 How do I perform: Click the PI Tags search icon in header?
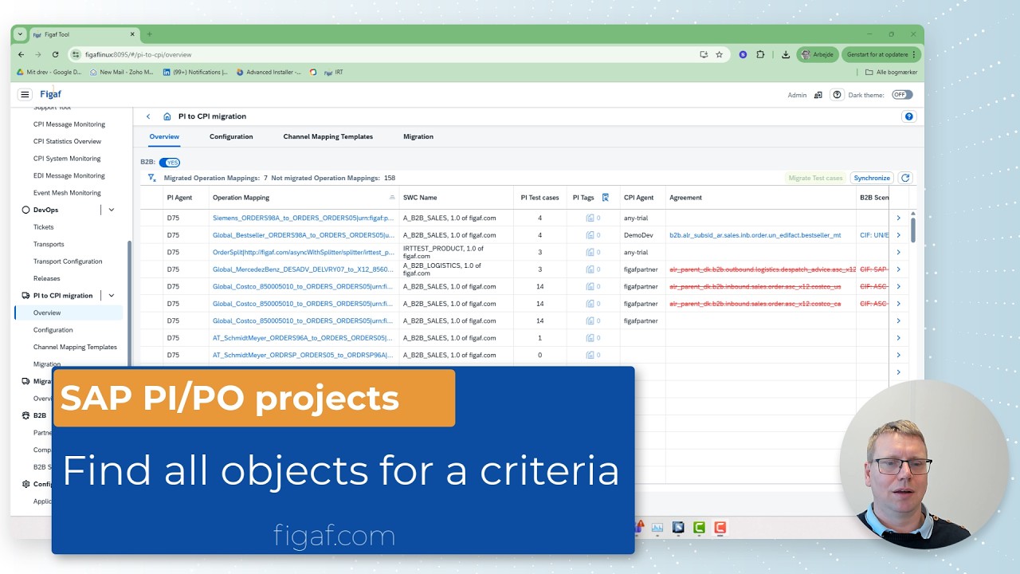coord(606,198)
